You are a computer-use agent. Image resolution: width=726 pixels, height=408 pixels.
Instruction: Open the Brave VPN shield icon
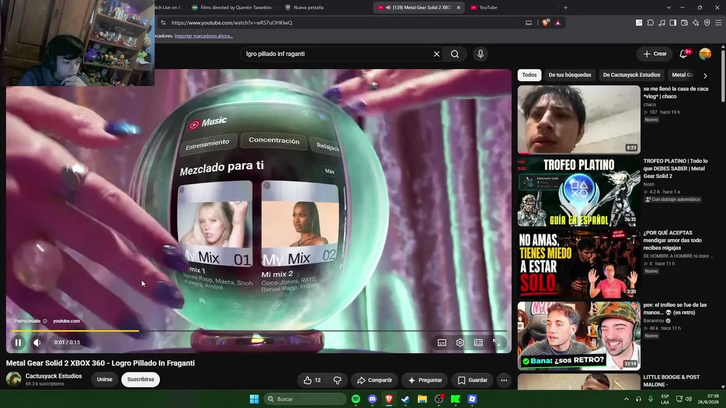(707, 23)
